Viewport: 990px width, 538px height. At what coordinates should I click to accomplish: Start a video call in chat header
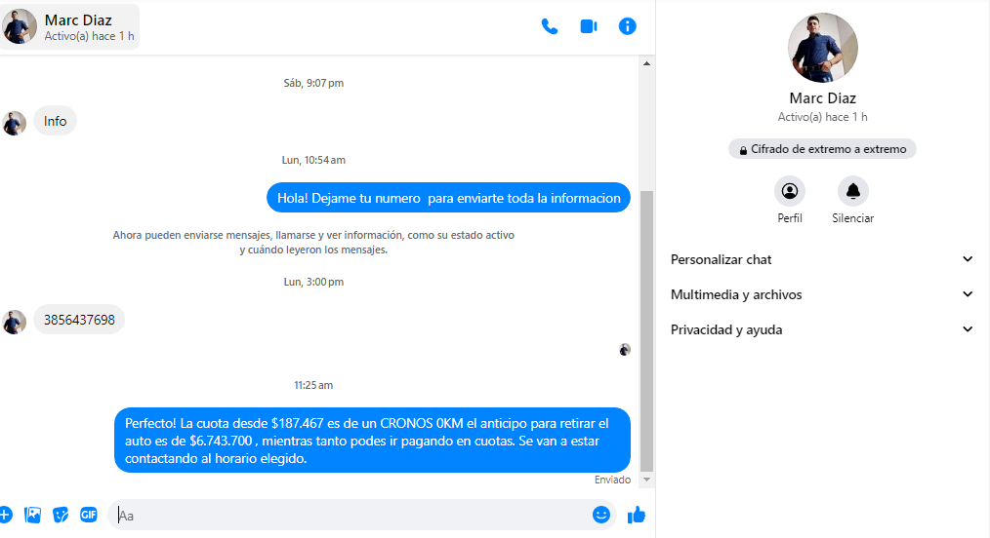(588, 26)
